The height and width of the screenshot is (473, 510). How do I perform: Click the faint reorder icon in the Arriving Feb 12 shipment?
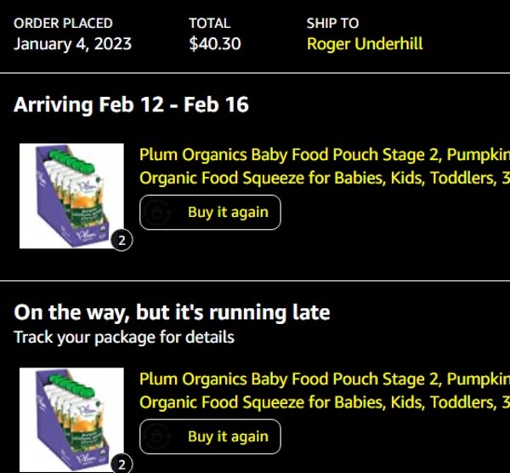click(x=157, y=213)
